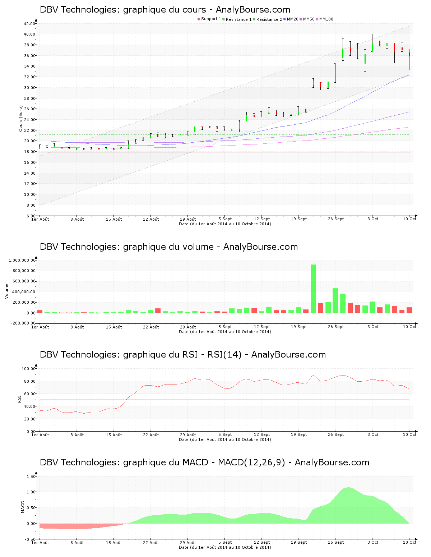Click the tallest green volume bar
Image resolution: width=431 pixels, height=557 pixels.
(313, 289)
